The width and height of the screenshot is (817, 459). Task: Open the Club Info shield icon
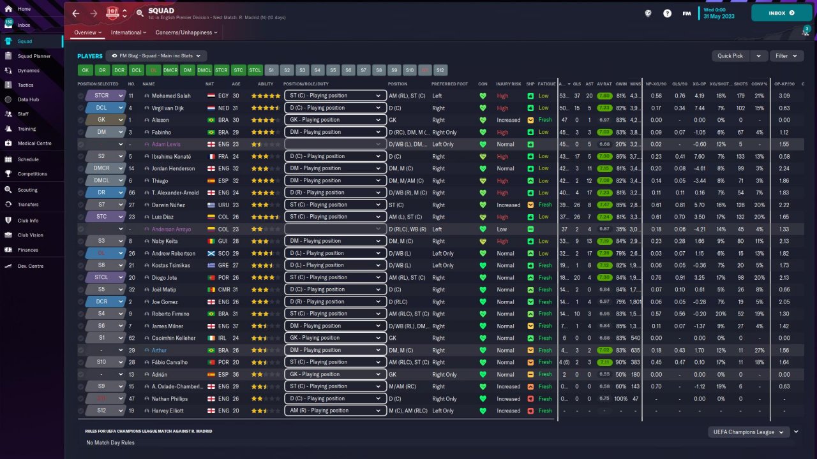coord(8,221)
